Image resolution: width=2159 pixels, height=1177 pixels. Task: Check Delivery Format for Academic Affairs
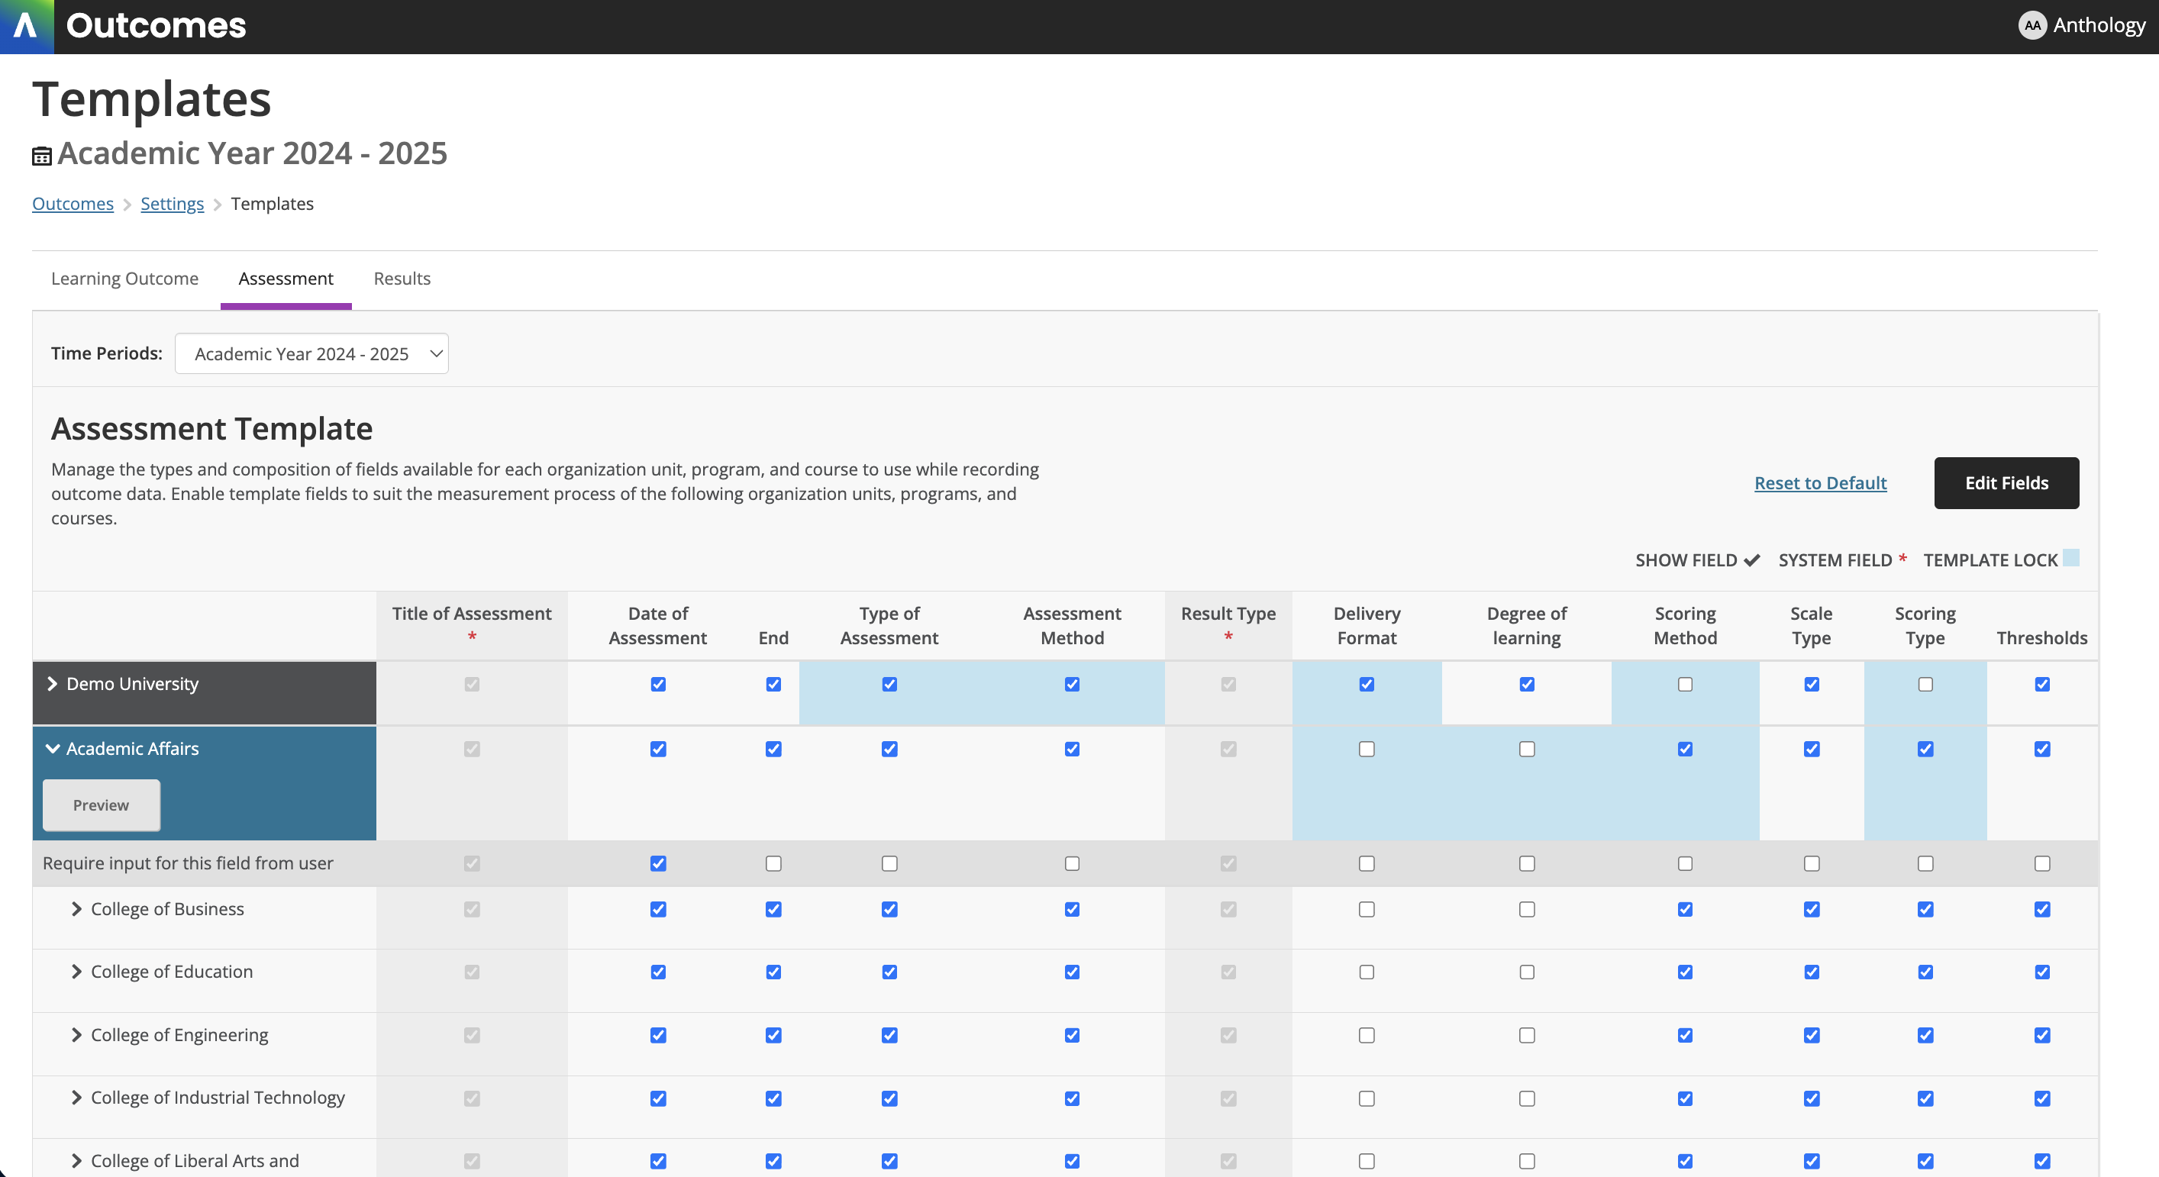(x=1366, y=749)
